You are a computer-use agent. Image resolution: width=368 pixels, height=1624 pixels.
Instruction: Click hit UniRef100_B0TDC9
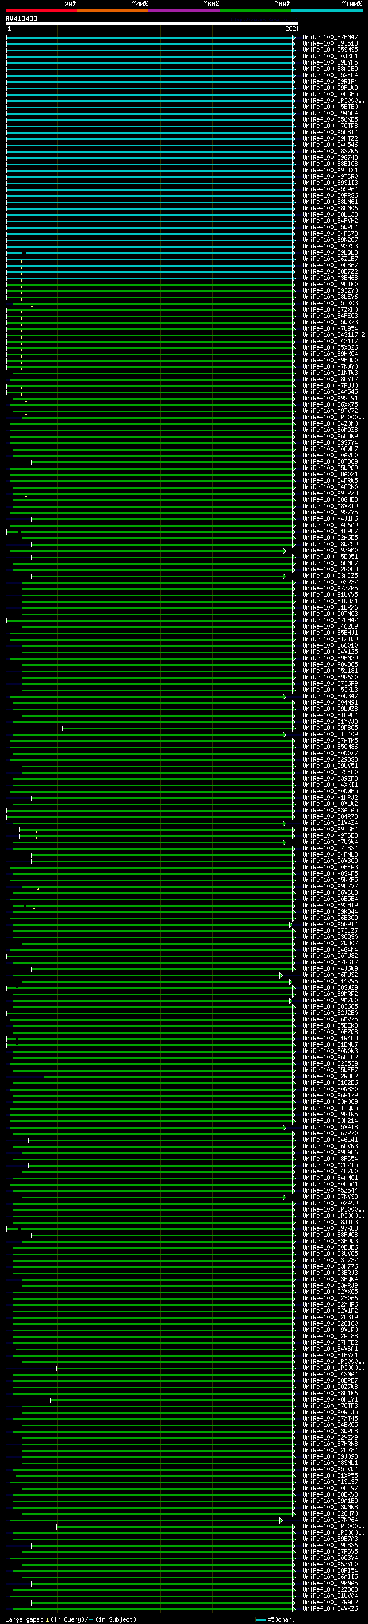point(330,461)
